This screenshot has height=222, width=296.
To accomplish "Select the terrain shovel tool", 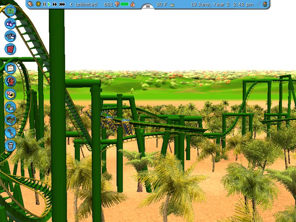I will (x=10, y=132).
